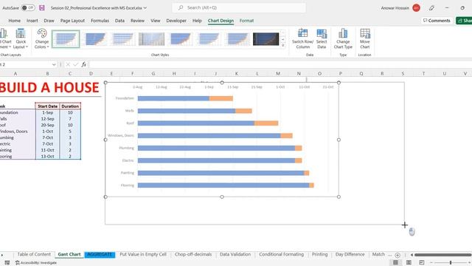Click the Duration header cell
The width and height of the screenshot is (472, 266).
click(70, 106)
